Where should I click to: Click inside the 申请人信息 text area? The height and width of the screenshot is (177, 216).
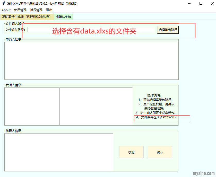pyautogui.click(x=91, y=60)
